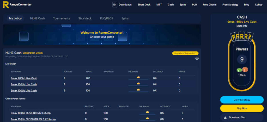Click the Live Poker section label
The image size is (267, 122).
10,64
